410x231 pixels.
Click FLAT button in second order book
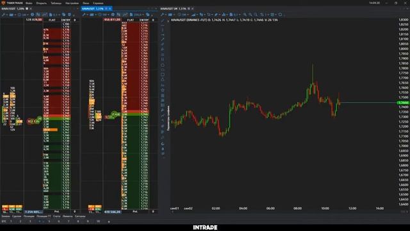point(130,20)
